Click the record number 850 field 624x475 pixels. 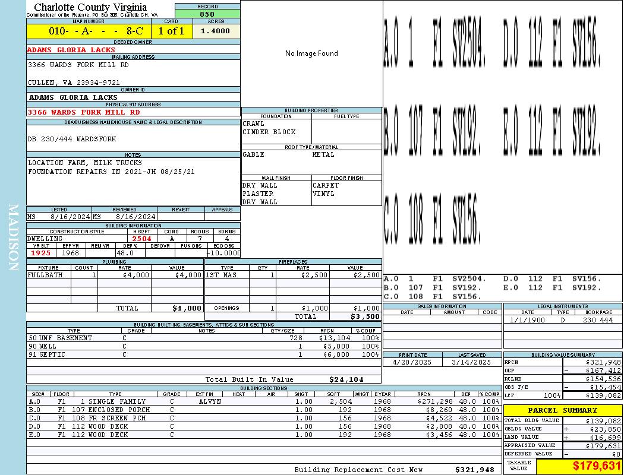click(207, 14)
